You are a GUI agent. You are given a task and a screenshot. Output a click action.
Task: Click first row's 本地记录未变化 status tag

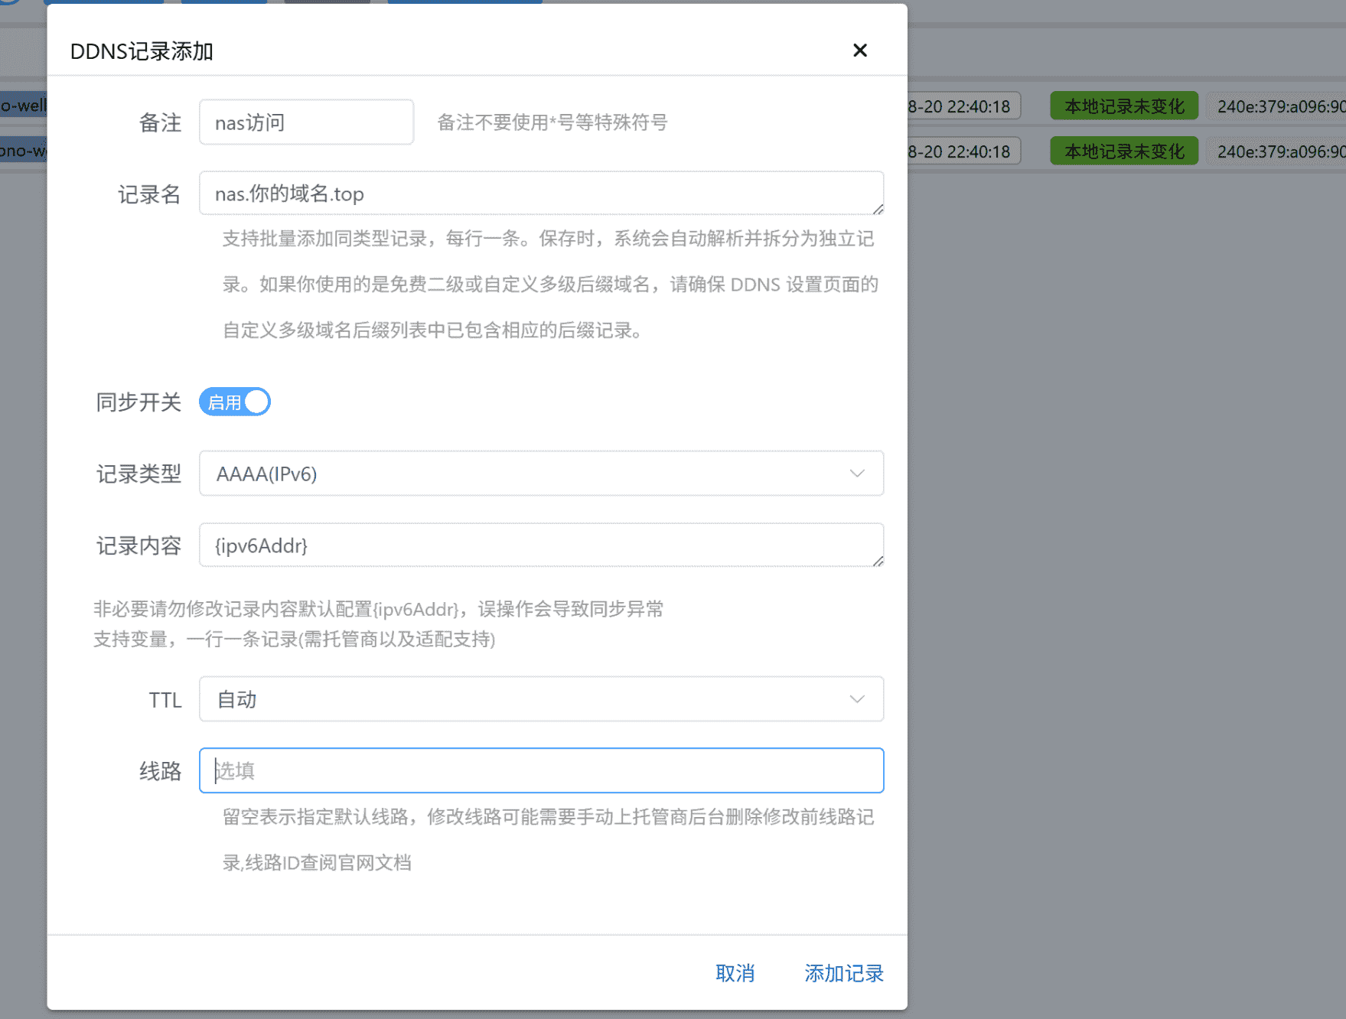point(1123,106)
